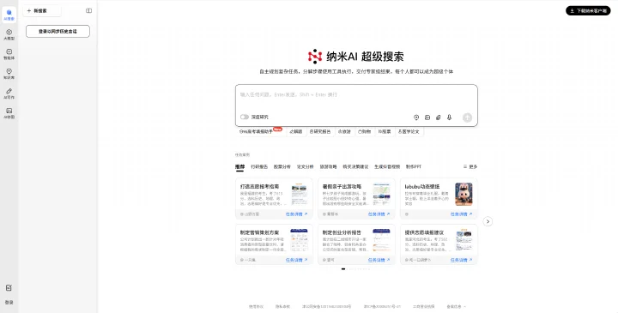Click 登录 at sidebar bottom
Image resolution: width=618 pixels, height=313 pixels.
pyautogui.click(x=9, y=303)
